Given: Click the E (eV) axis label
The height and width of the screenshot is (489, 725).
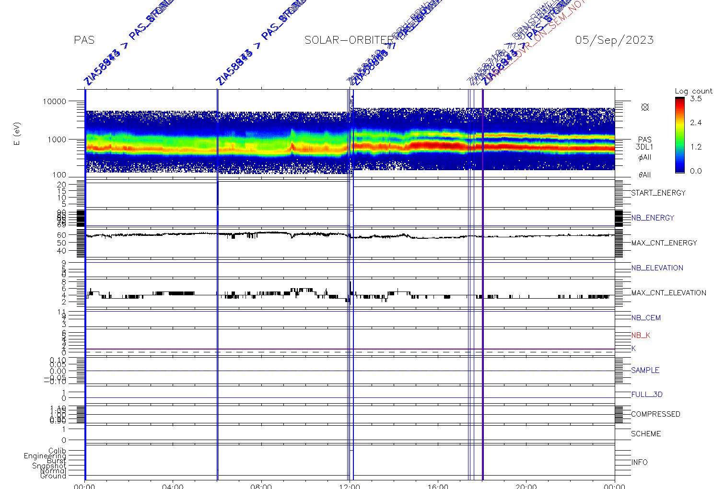Looking at the screenshot, I should tap(18, 134).
